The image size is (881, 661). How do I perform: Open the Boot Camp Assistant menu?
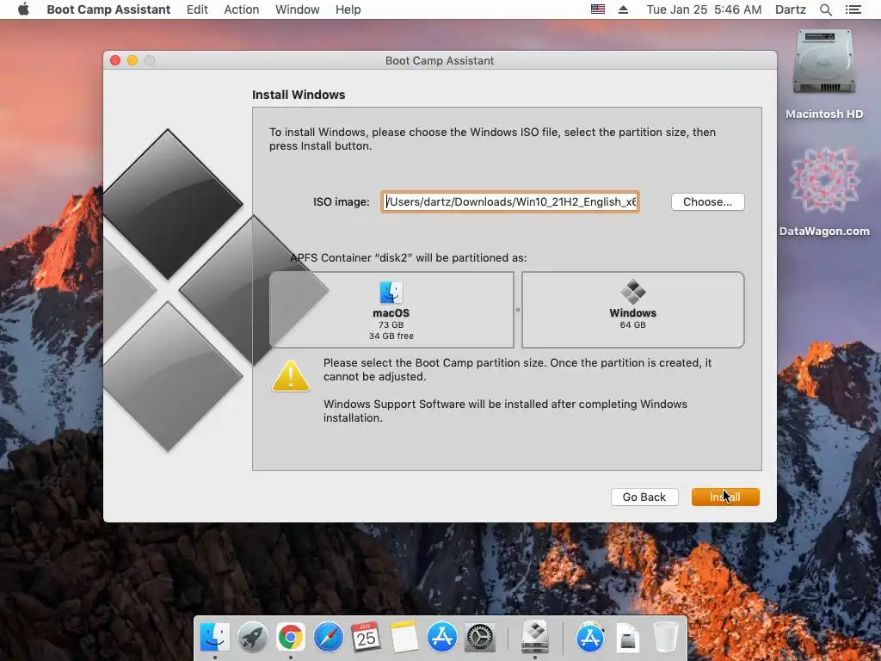(108, 9)
